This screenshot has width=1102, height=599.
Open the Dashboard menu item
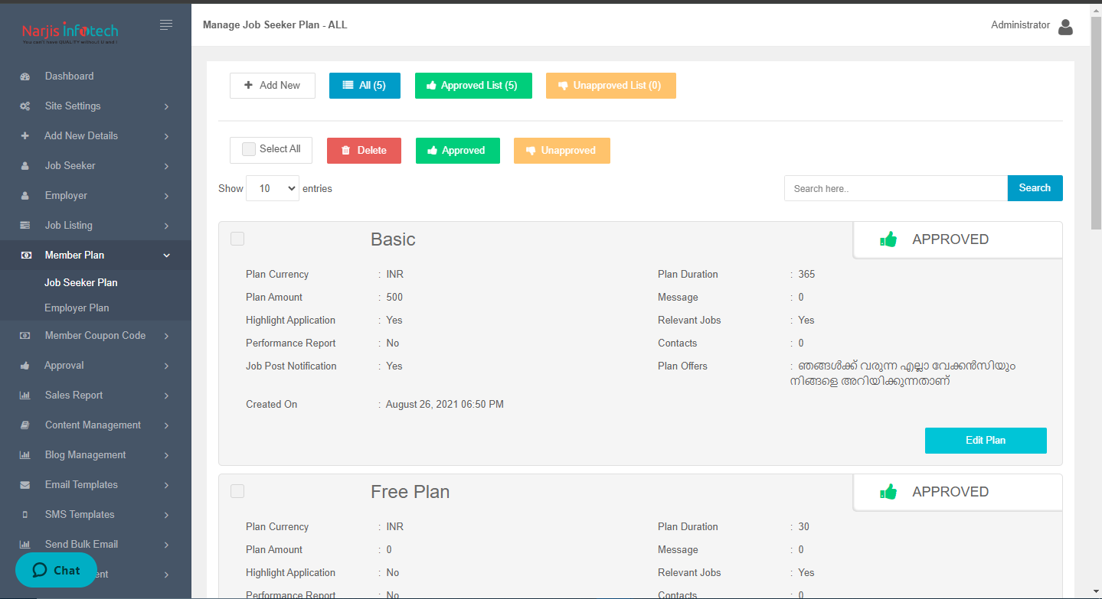96,77
